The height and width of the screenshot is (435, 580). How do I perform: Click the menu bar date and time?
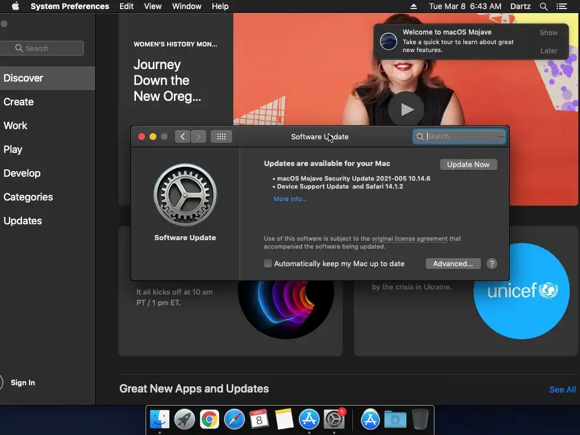tap(465, 6)
